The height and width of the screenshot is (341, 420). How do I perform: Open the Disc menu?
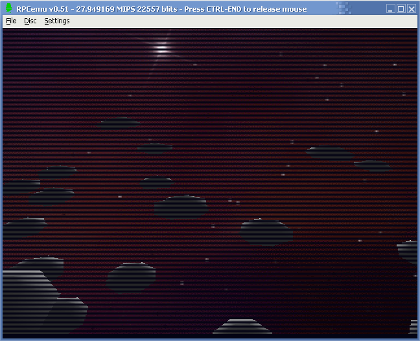[x=30, y=21]
